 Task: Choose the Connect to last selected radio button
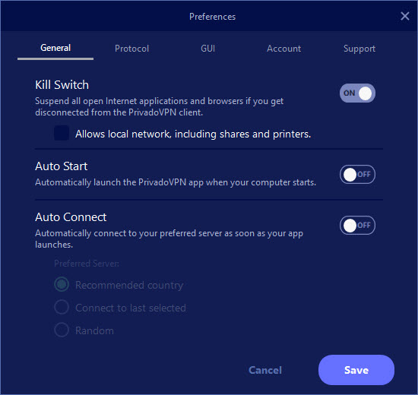click(x=62, y=307)
